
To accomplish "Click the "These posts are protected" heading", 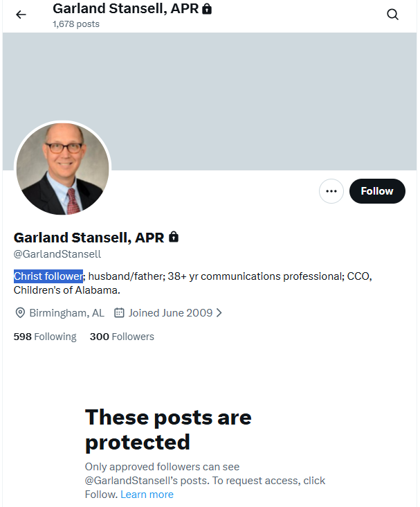I will click(x=168, y=429).
